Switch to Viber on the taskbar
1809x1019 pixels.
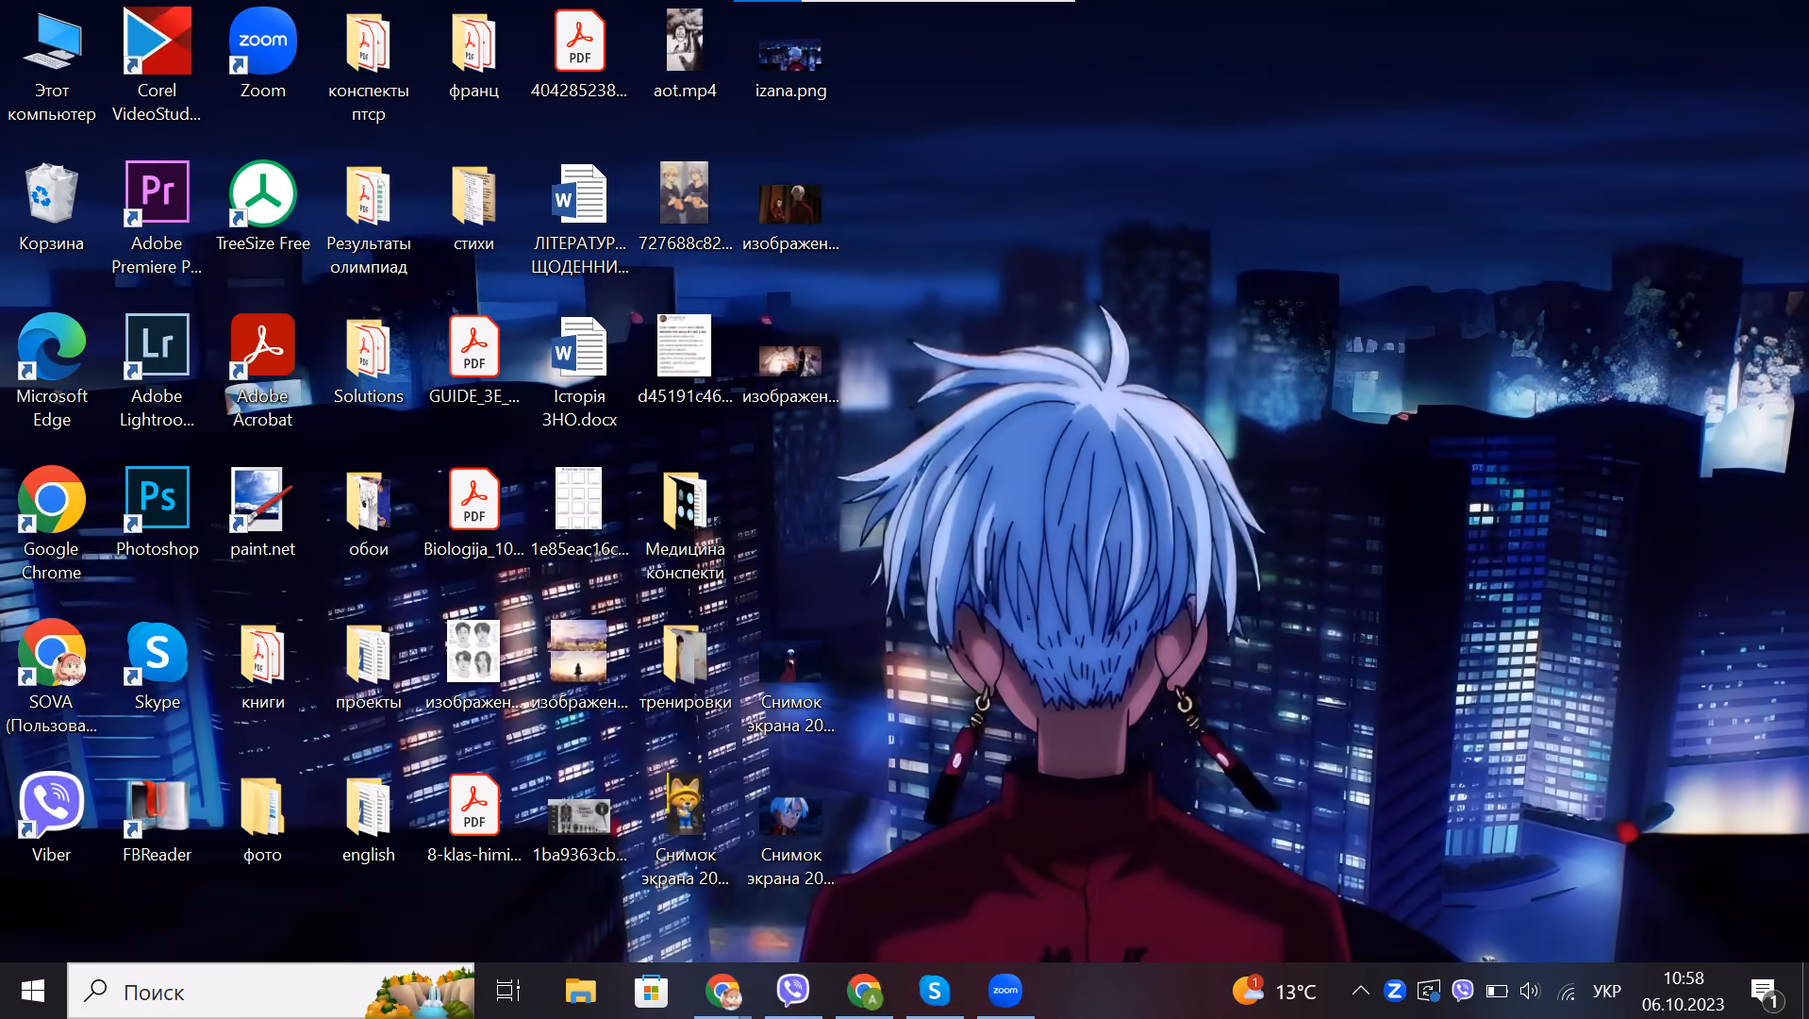pos(793,991)
